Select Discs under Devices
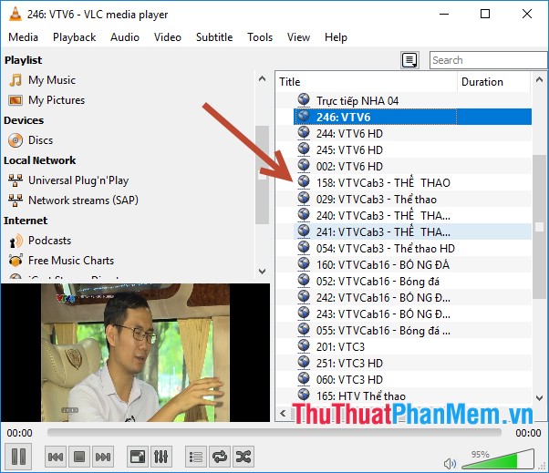Viewport: 549px width, 473px height. [41, 140]
